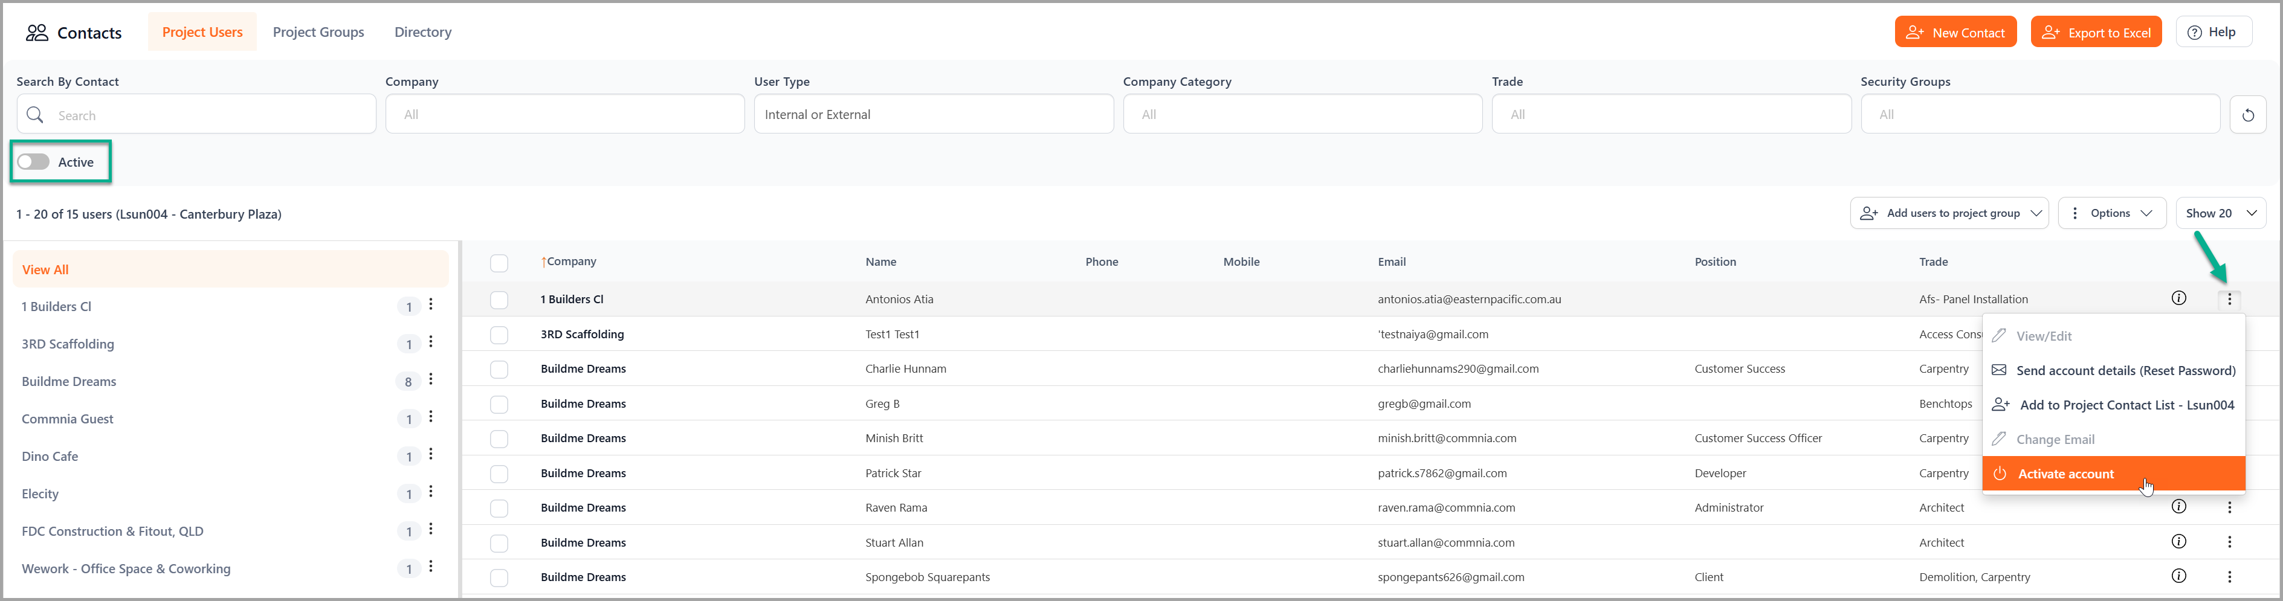Screen dimensions: 2283x601
Task: Switch to the Directory tab
Action: pos(423,32)
